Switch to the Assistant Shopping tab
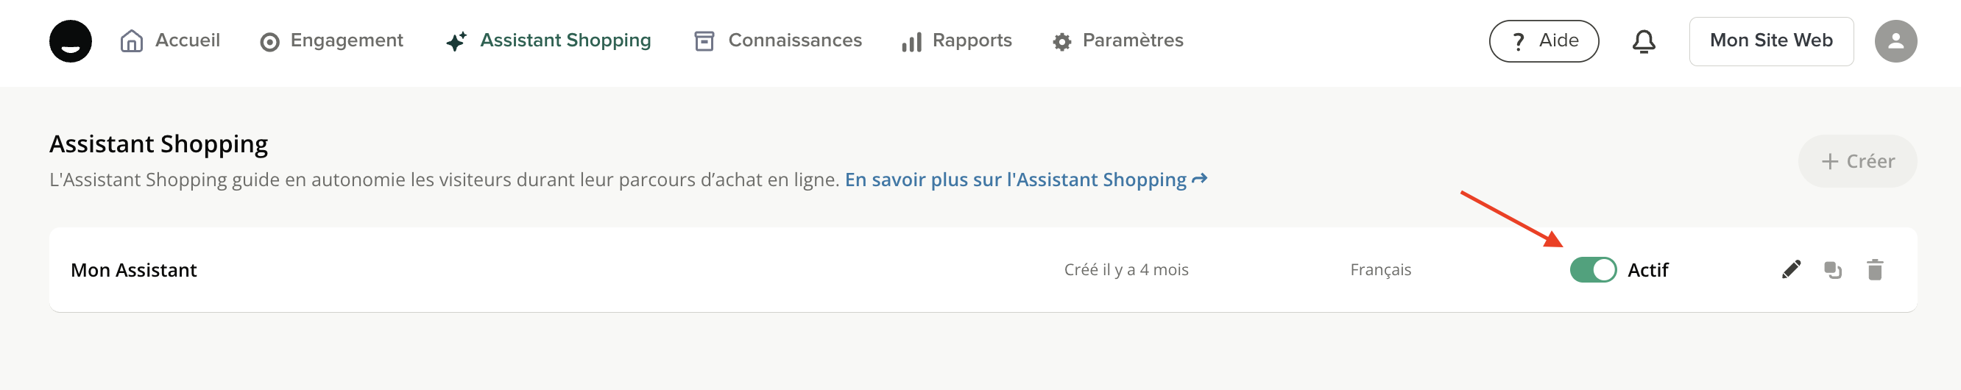Image resolution: width=1961 pixels, height=390 pixels. [565, 40]
